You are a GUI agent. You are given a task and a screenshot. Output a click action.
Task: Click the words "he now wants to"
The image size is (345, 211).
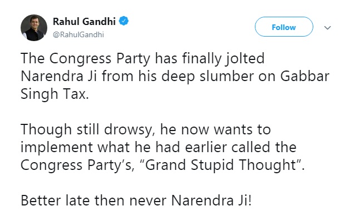pyautogui.click(x=215, y=129)
